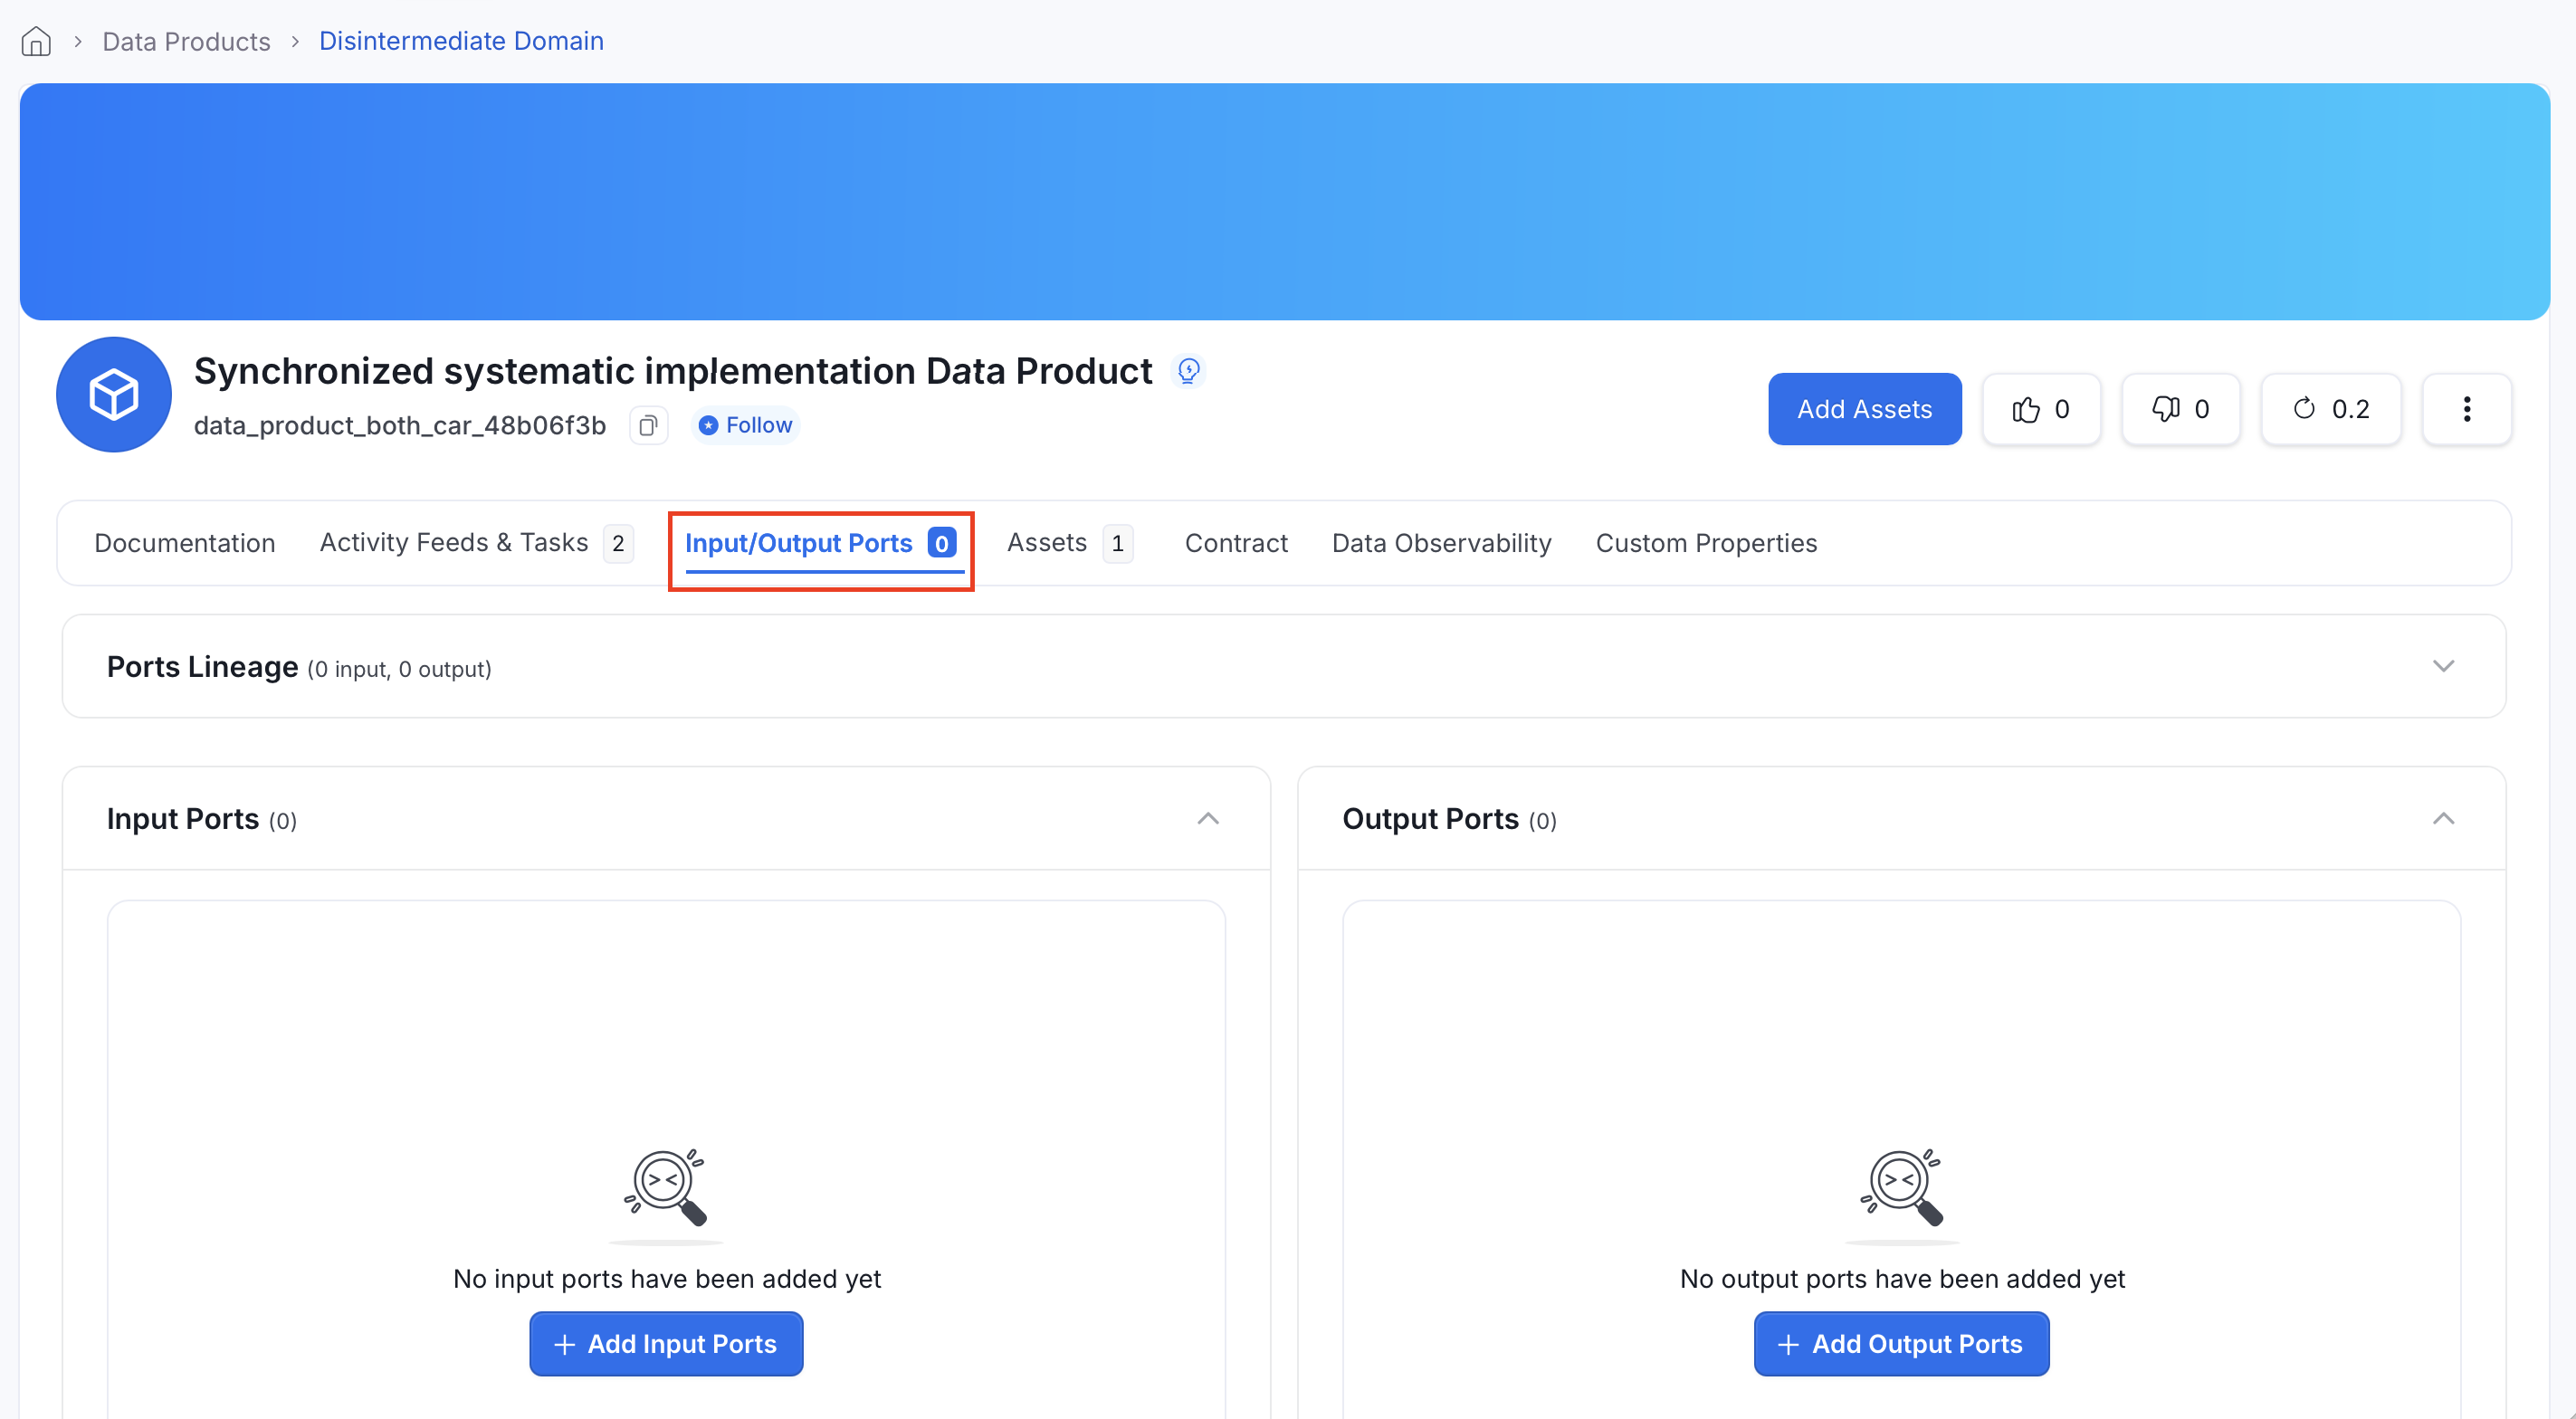Screen dimensions: 2576x1419
Task: Click 'No output ports have been added yet'
Action: coord(1902,1279)
